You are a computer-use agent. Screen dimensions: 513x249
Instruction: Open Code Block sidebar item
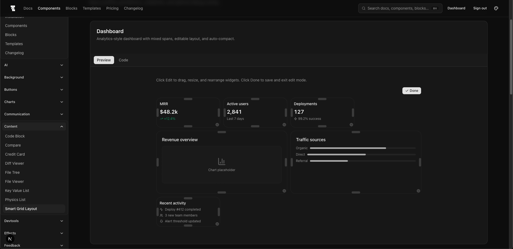34,136
